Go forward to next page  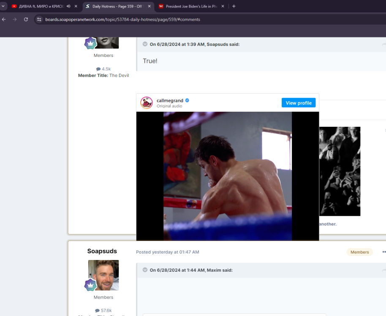(x=15, y=19)
